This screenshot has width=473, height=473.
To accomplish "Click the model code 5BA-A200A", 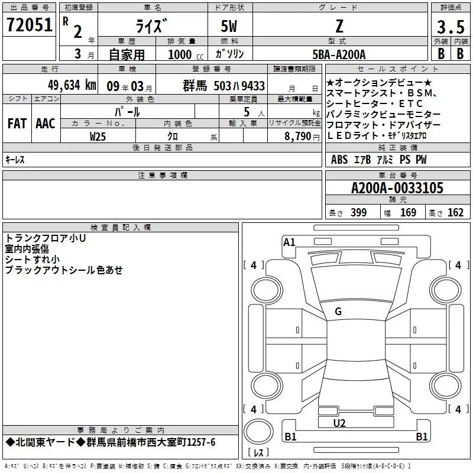I will pyautogui.click(x=339, y=54).
